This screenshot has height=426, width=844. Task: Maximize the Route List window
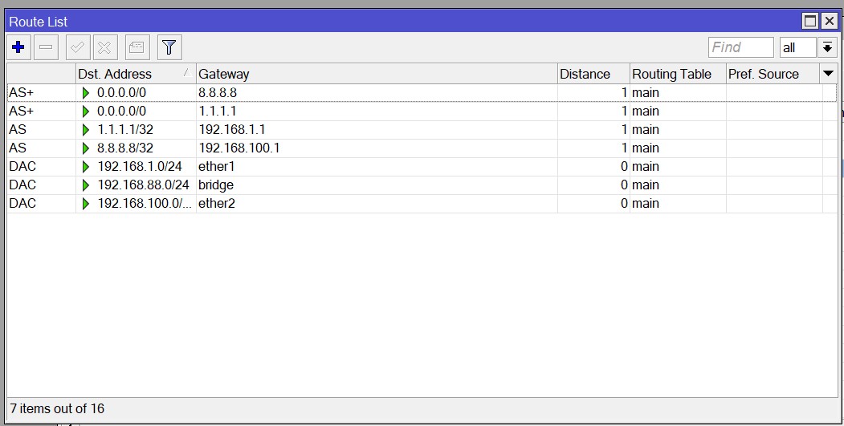[811, 22]
